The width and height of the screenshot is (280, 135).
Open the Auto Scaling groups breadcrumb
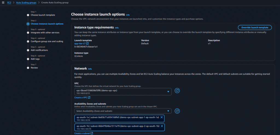pos(26,3)
